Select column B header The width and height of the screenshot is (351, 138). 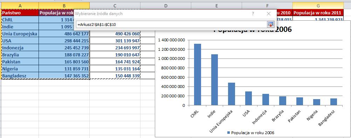pyautogui.click(x=64, y=6)
